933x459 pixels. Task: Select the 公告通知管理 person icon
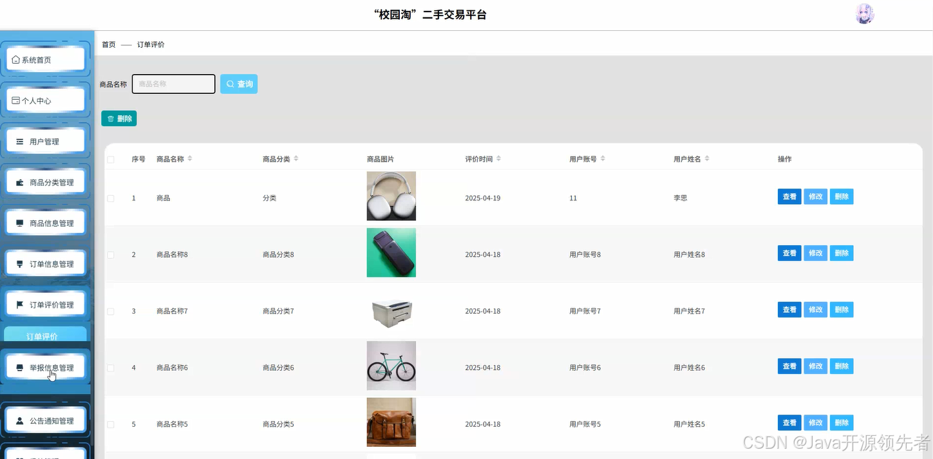[19, 420]
